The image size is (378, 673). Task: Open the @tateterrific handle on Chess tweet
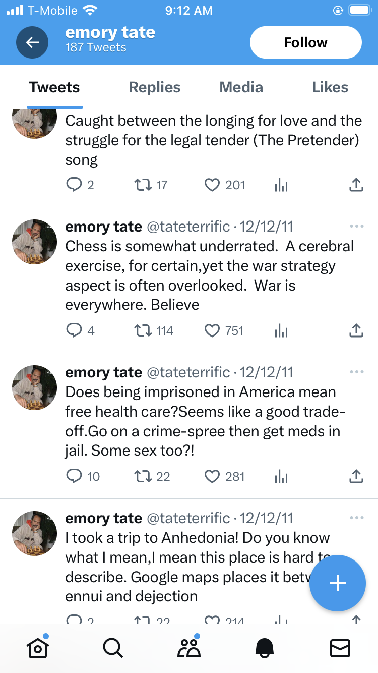click(188, 227)
